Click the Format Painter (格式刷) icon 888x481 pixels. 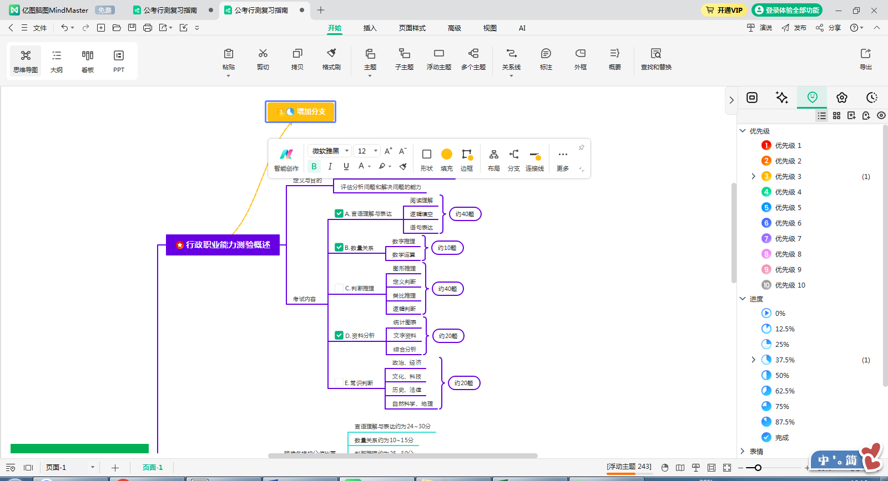331,59
